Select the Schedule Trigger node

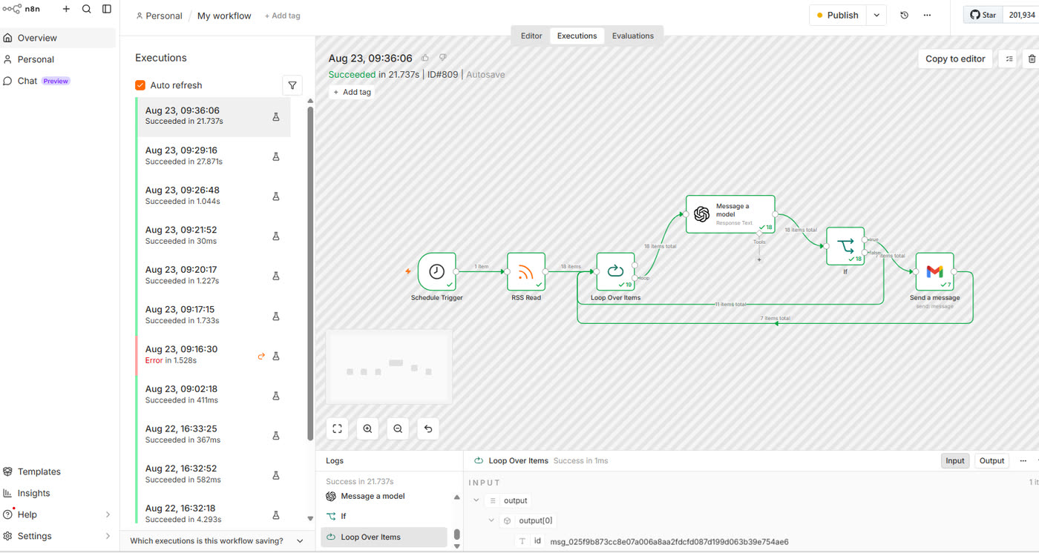pos(437,271)
